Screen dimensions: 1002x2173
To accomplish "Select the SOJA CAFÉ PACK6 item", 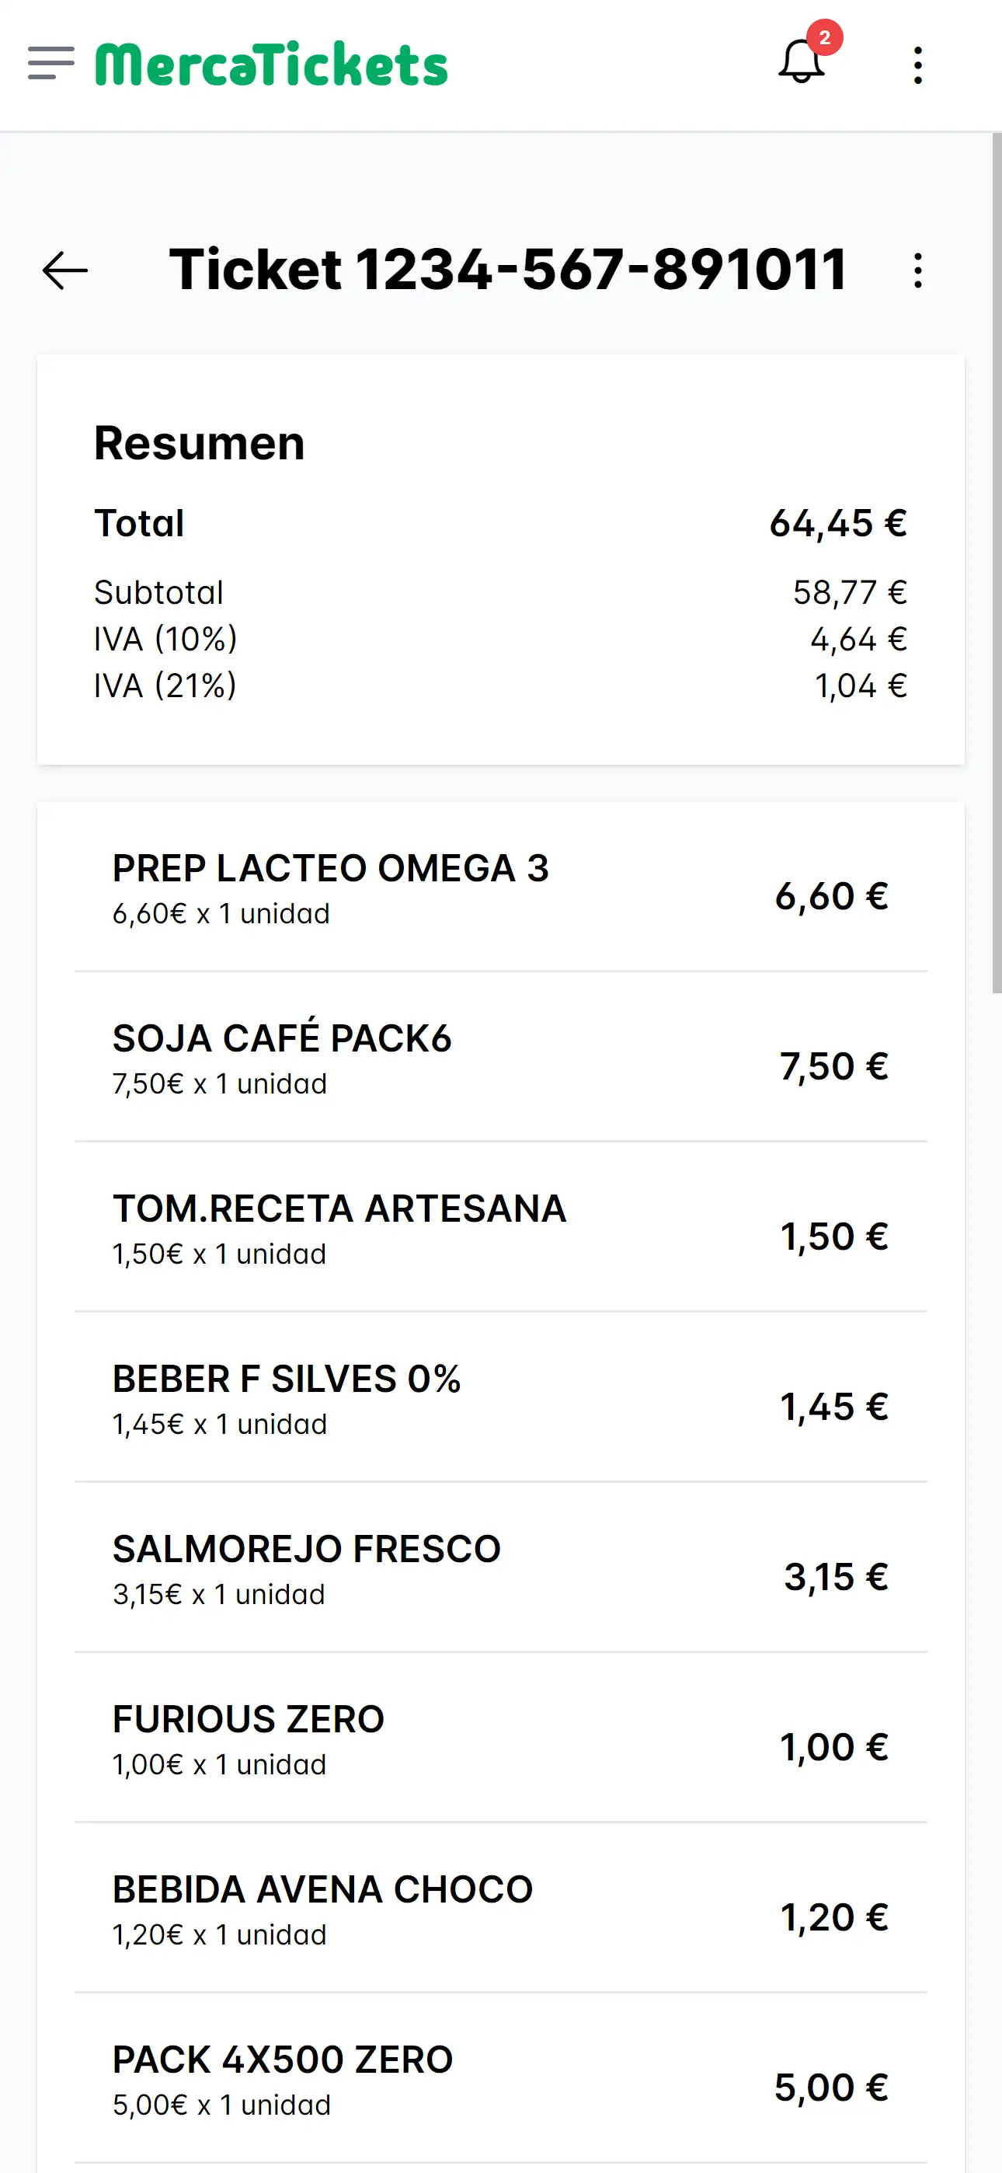I will coord(500,1058).
